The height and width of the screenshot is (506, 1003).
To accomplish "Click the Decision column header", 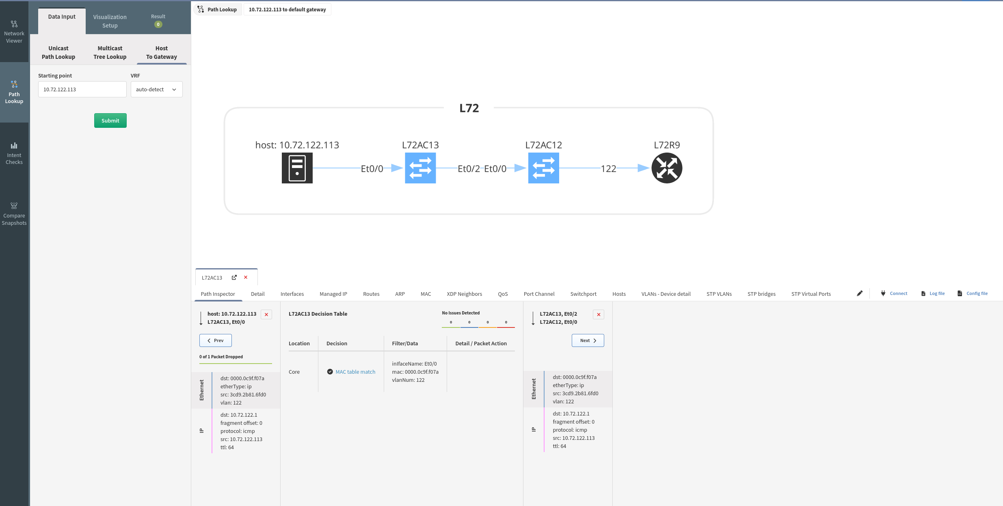I will (x=337, y=343).
